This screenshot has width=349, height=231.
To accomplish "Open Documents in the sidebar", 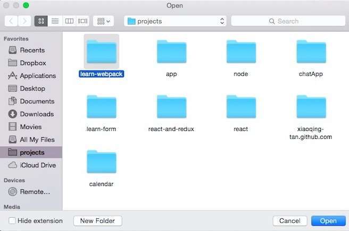I will pos(31,101).
